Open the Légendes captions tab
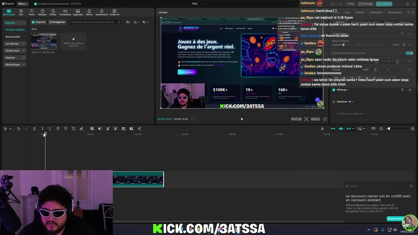The width and height of the screenshot is (418, 235). click(x=78, y=12)
